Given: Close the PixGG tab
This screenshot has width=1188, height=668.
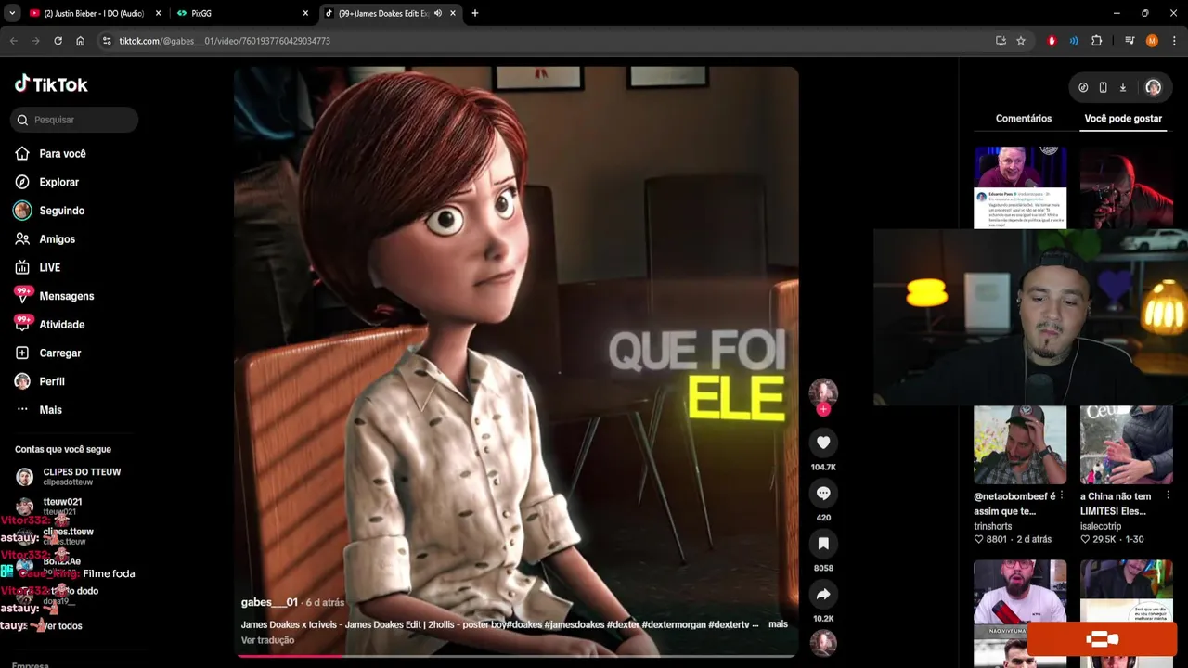Looking at the screenshot, I should (x=305, y=13).
